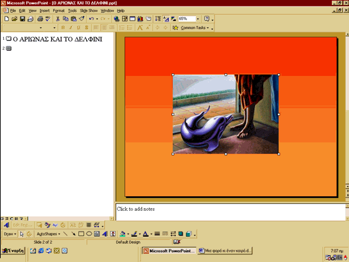The height and width of the screenshot is (262, 349).
Task: Click the Insert WordArt icon on Drawing toolbar
Action: click(105, 234)
